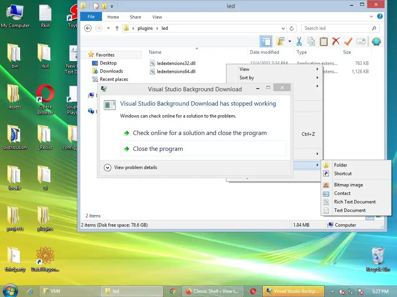397x297 pixels.
Task: Select ledextensions32.dll file
Action: (x=176, y=63)
